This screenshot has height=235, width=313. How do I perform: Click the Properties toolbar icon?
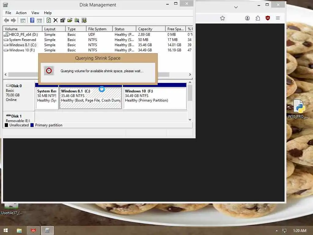click(x=63, y=20)
